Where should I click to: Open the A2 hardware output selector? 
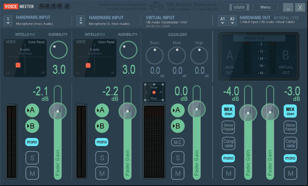(232, 20)
